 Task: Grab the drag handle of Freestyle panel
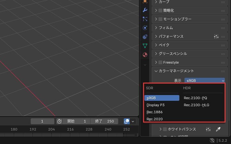[223, 63]
